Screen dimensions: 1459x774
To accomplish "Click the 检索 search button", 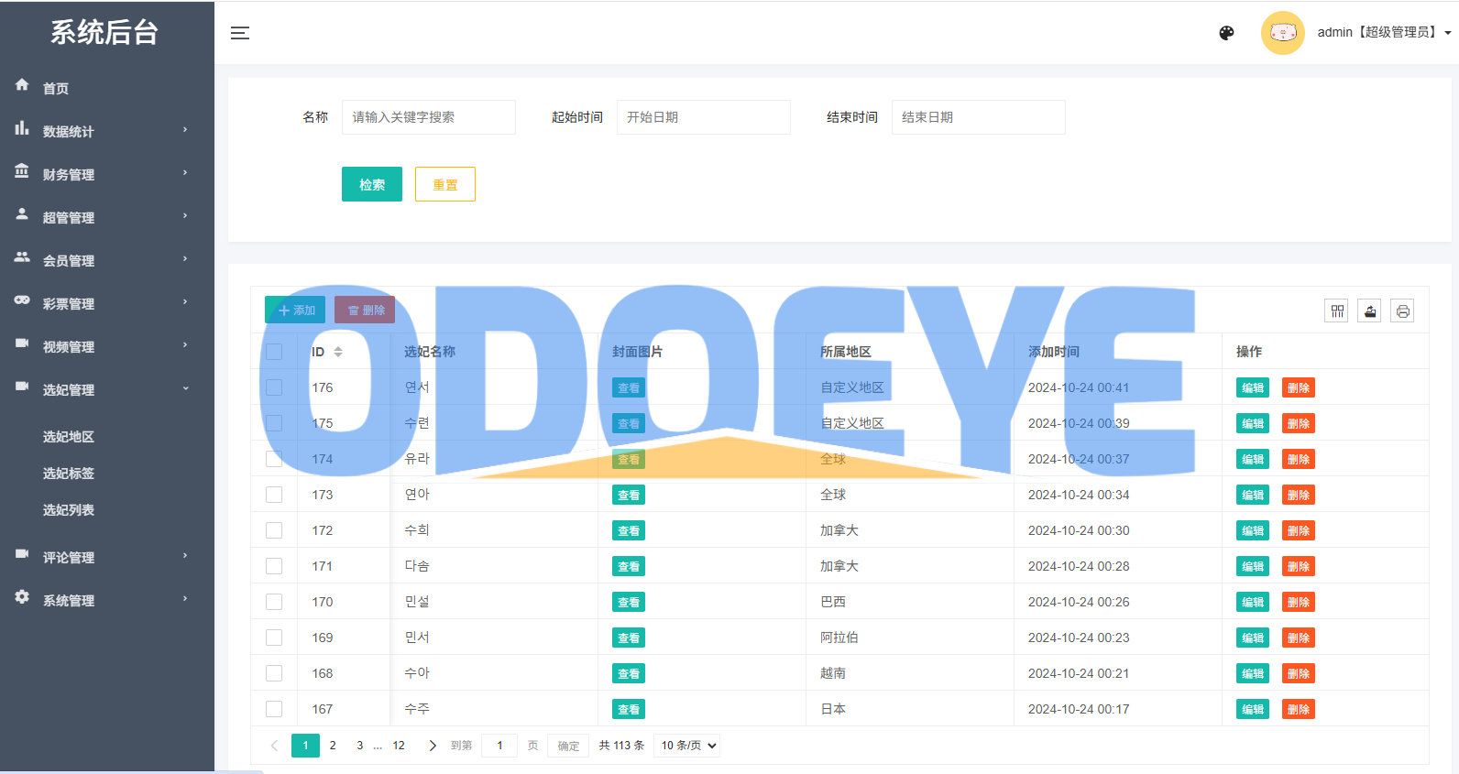I will point(371,184).
